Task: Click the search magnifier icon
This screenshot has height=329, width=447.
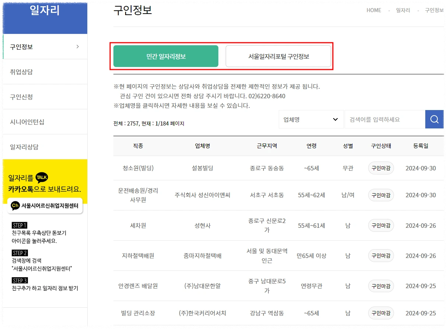Action: point(434,119)
